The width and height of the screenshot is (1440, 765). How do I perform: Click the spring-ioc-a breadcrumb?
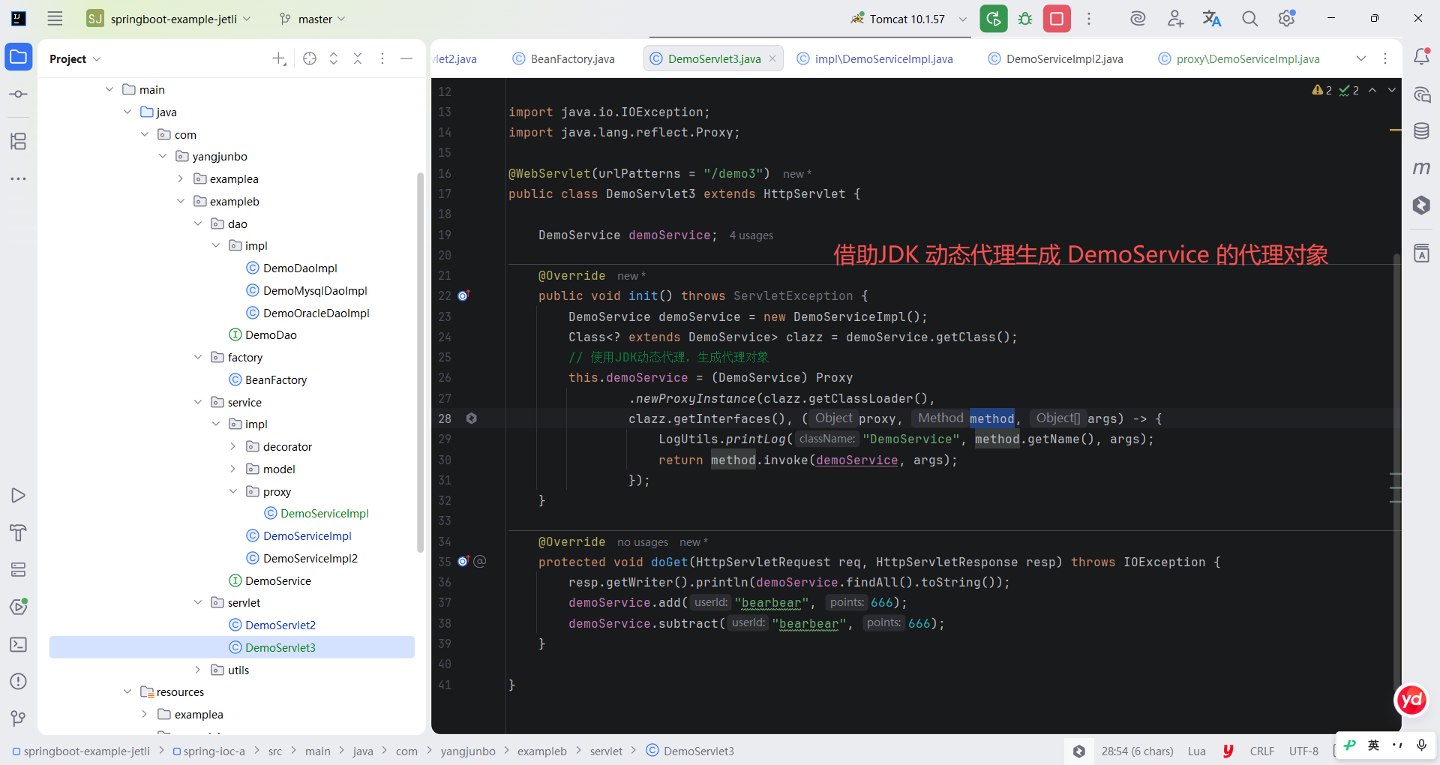coord(209,751)
